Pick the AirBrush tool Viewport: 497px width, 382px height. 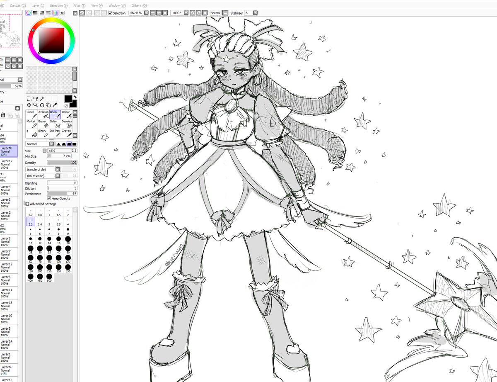coord(43,114)
